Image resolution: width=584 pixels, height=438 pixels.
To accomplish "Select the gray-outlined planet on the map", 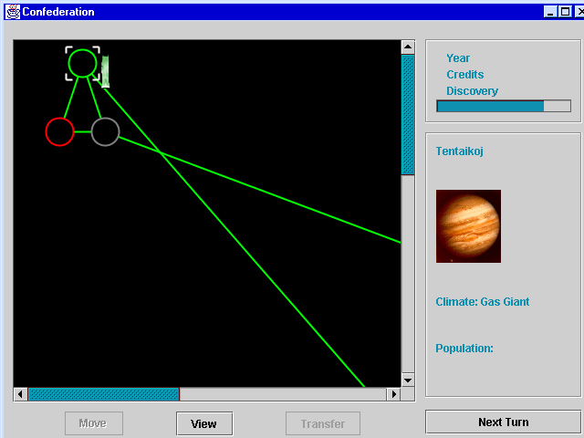I will coord(105,131).
